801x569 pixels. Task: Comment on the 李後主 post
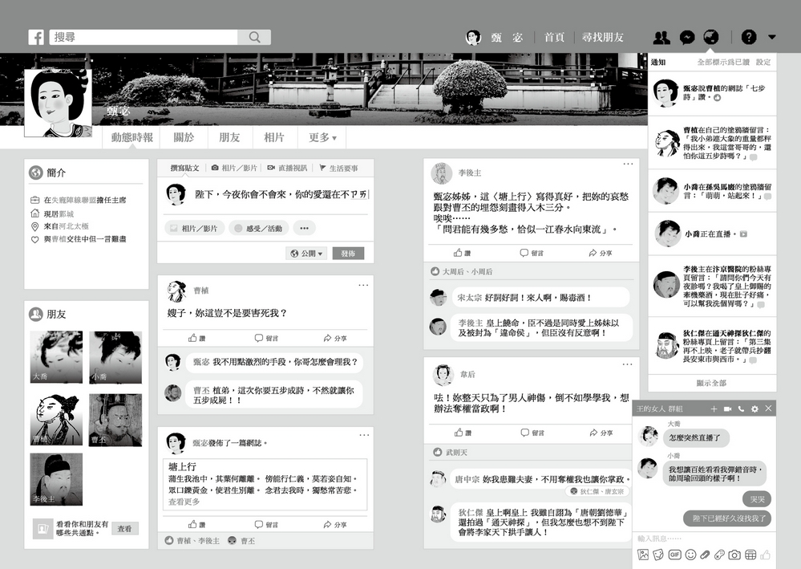[x=532, y=253]
